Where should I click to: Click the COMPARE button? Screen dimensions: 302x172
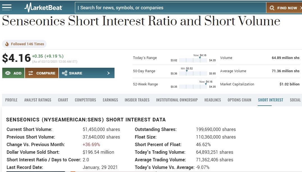(x=42, y=73)
